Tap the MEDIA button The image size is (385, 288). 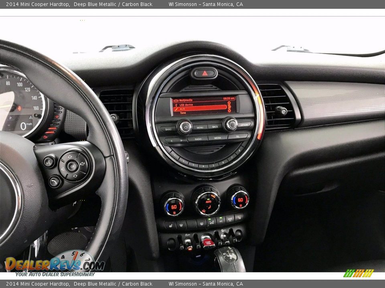pyautogui.click(x=217, y=138)
